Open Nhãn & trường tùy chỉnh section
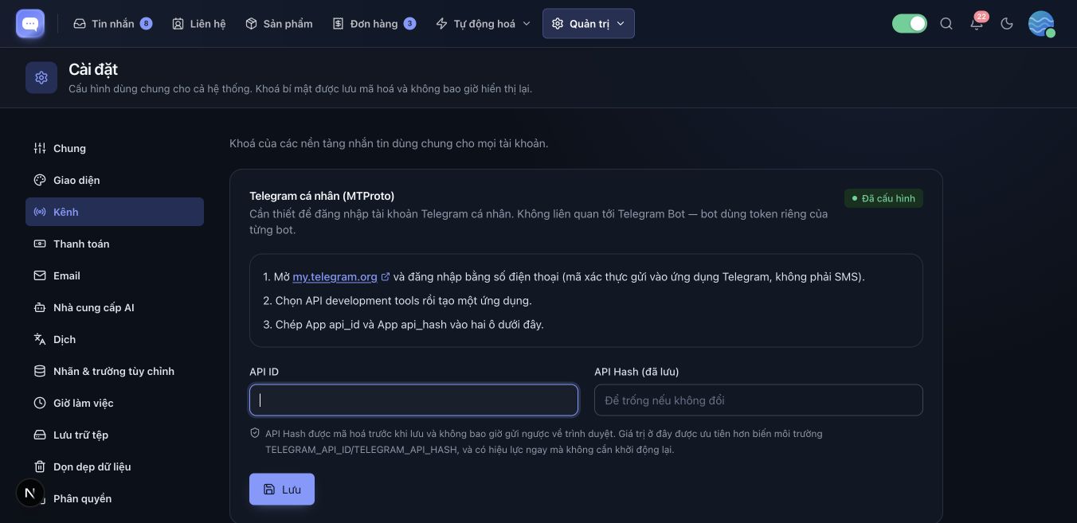1077x523 pixels. [x=115, y=371]
